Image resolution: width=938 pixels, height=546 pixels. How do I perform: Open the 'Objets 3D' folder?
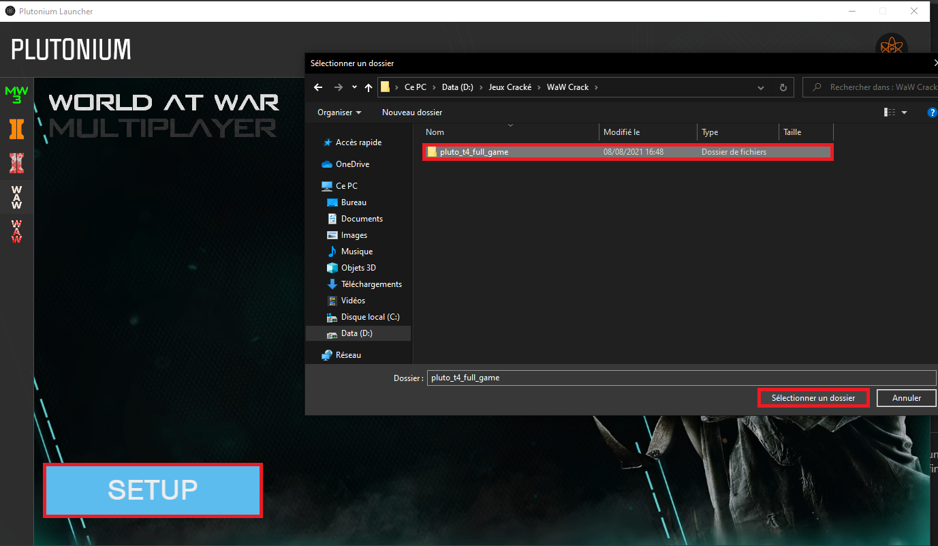(358, 268)
